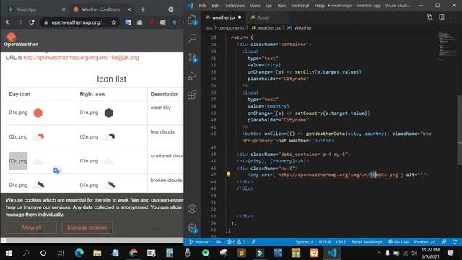Open the Selection menu
The height and width of the screenshot is (260, 462).
(235, 6)
